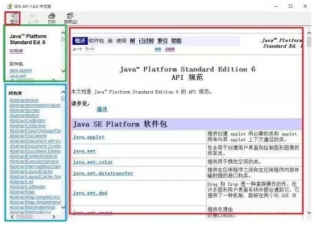Click 所有类 heading in class list frame
The image size is (317, 225).
(15, 93)
